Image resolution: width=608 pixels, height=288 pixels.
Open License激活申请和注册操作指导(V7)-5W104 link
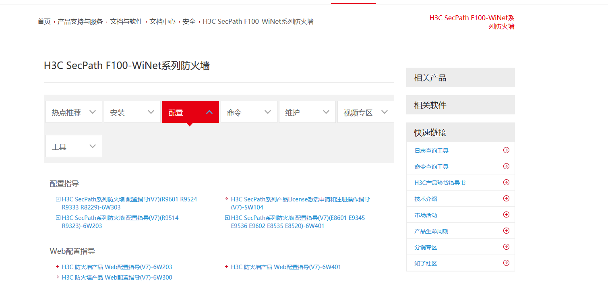coord(300,203)
